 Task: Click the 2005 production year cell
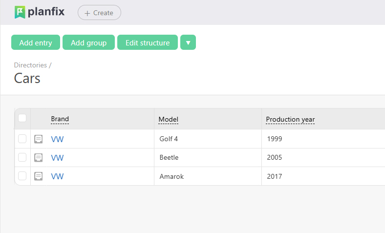coord(275,158)
